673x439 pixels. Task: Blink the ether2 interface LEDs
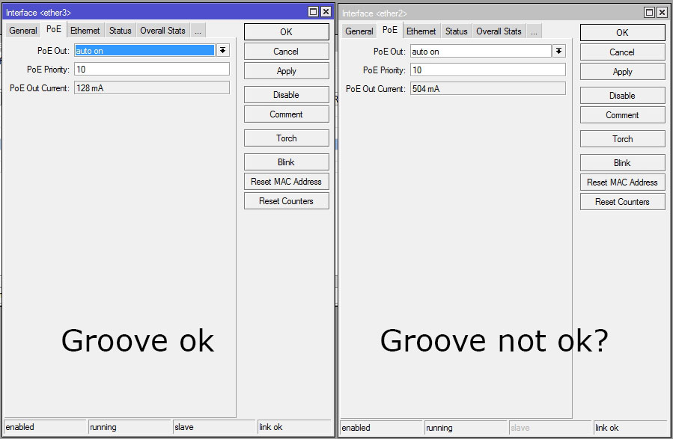[622, 162]
